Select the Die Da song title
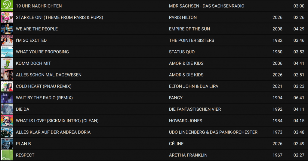Viewport: 308px width, 161px height. click(x=23, y=109)
